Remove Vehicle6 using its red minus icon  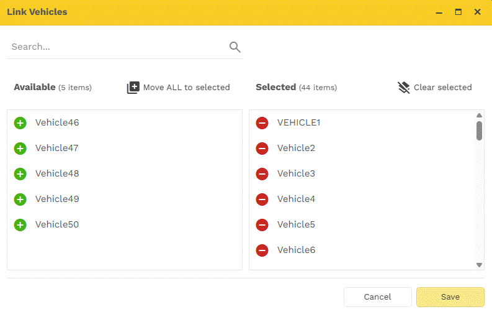tap(262, 250)
